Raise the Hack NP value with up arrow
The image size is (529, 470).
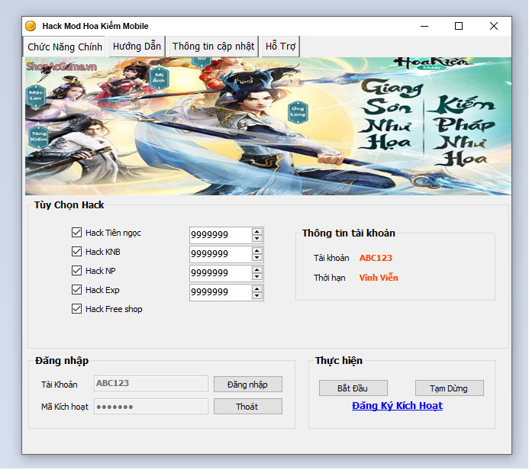pos(257,270)
